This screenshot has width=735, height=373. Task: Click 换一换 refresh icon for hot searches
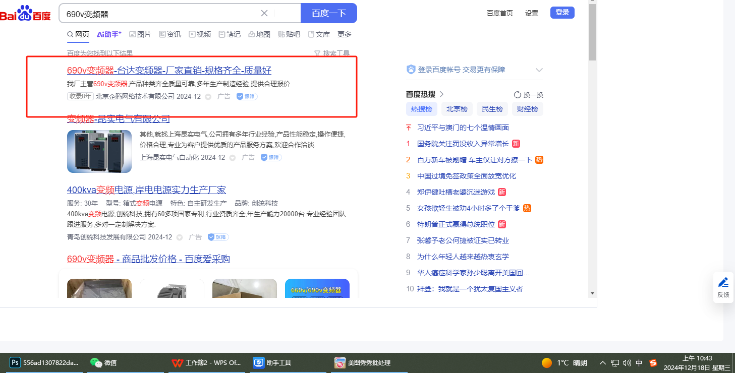click(x=518, y=95)
